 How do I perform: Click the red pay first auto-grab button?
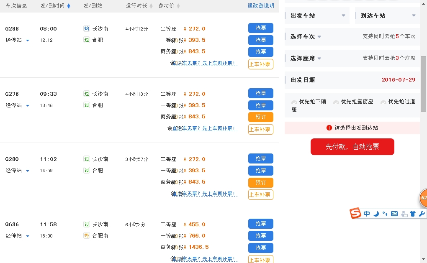coord(352,147)
